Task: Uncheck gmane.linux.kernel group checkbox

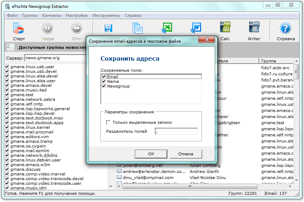Action: [7, 127]
